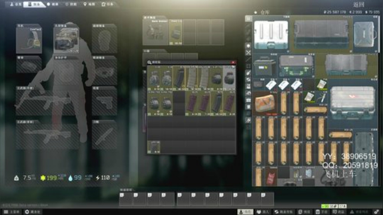Viewport: 383px width, 215px height.
Task: Select the dark ammo box in stash
Action: [265, 66]
